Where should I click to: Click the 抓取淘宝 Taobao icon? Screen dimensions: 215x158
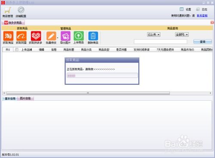click(x=8, y=36)
